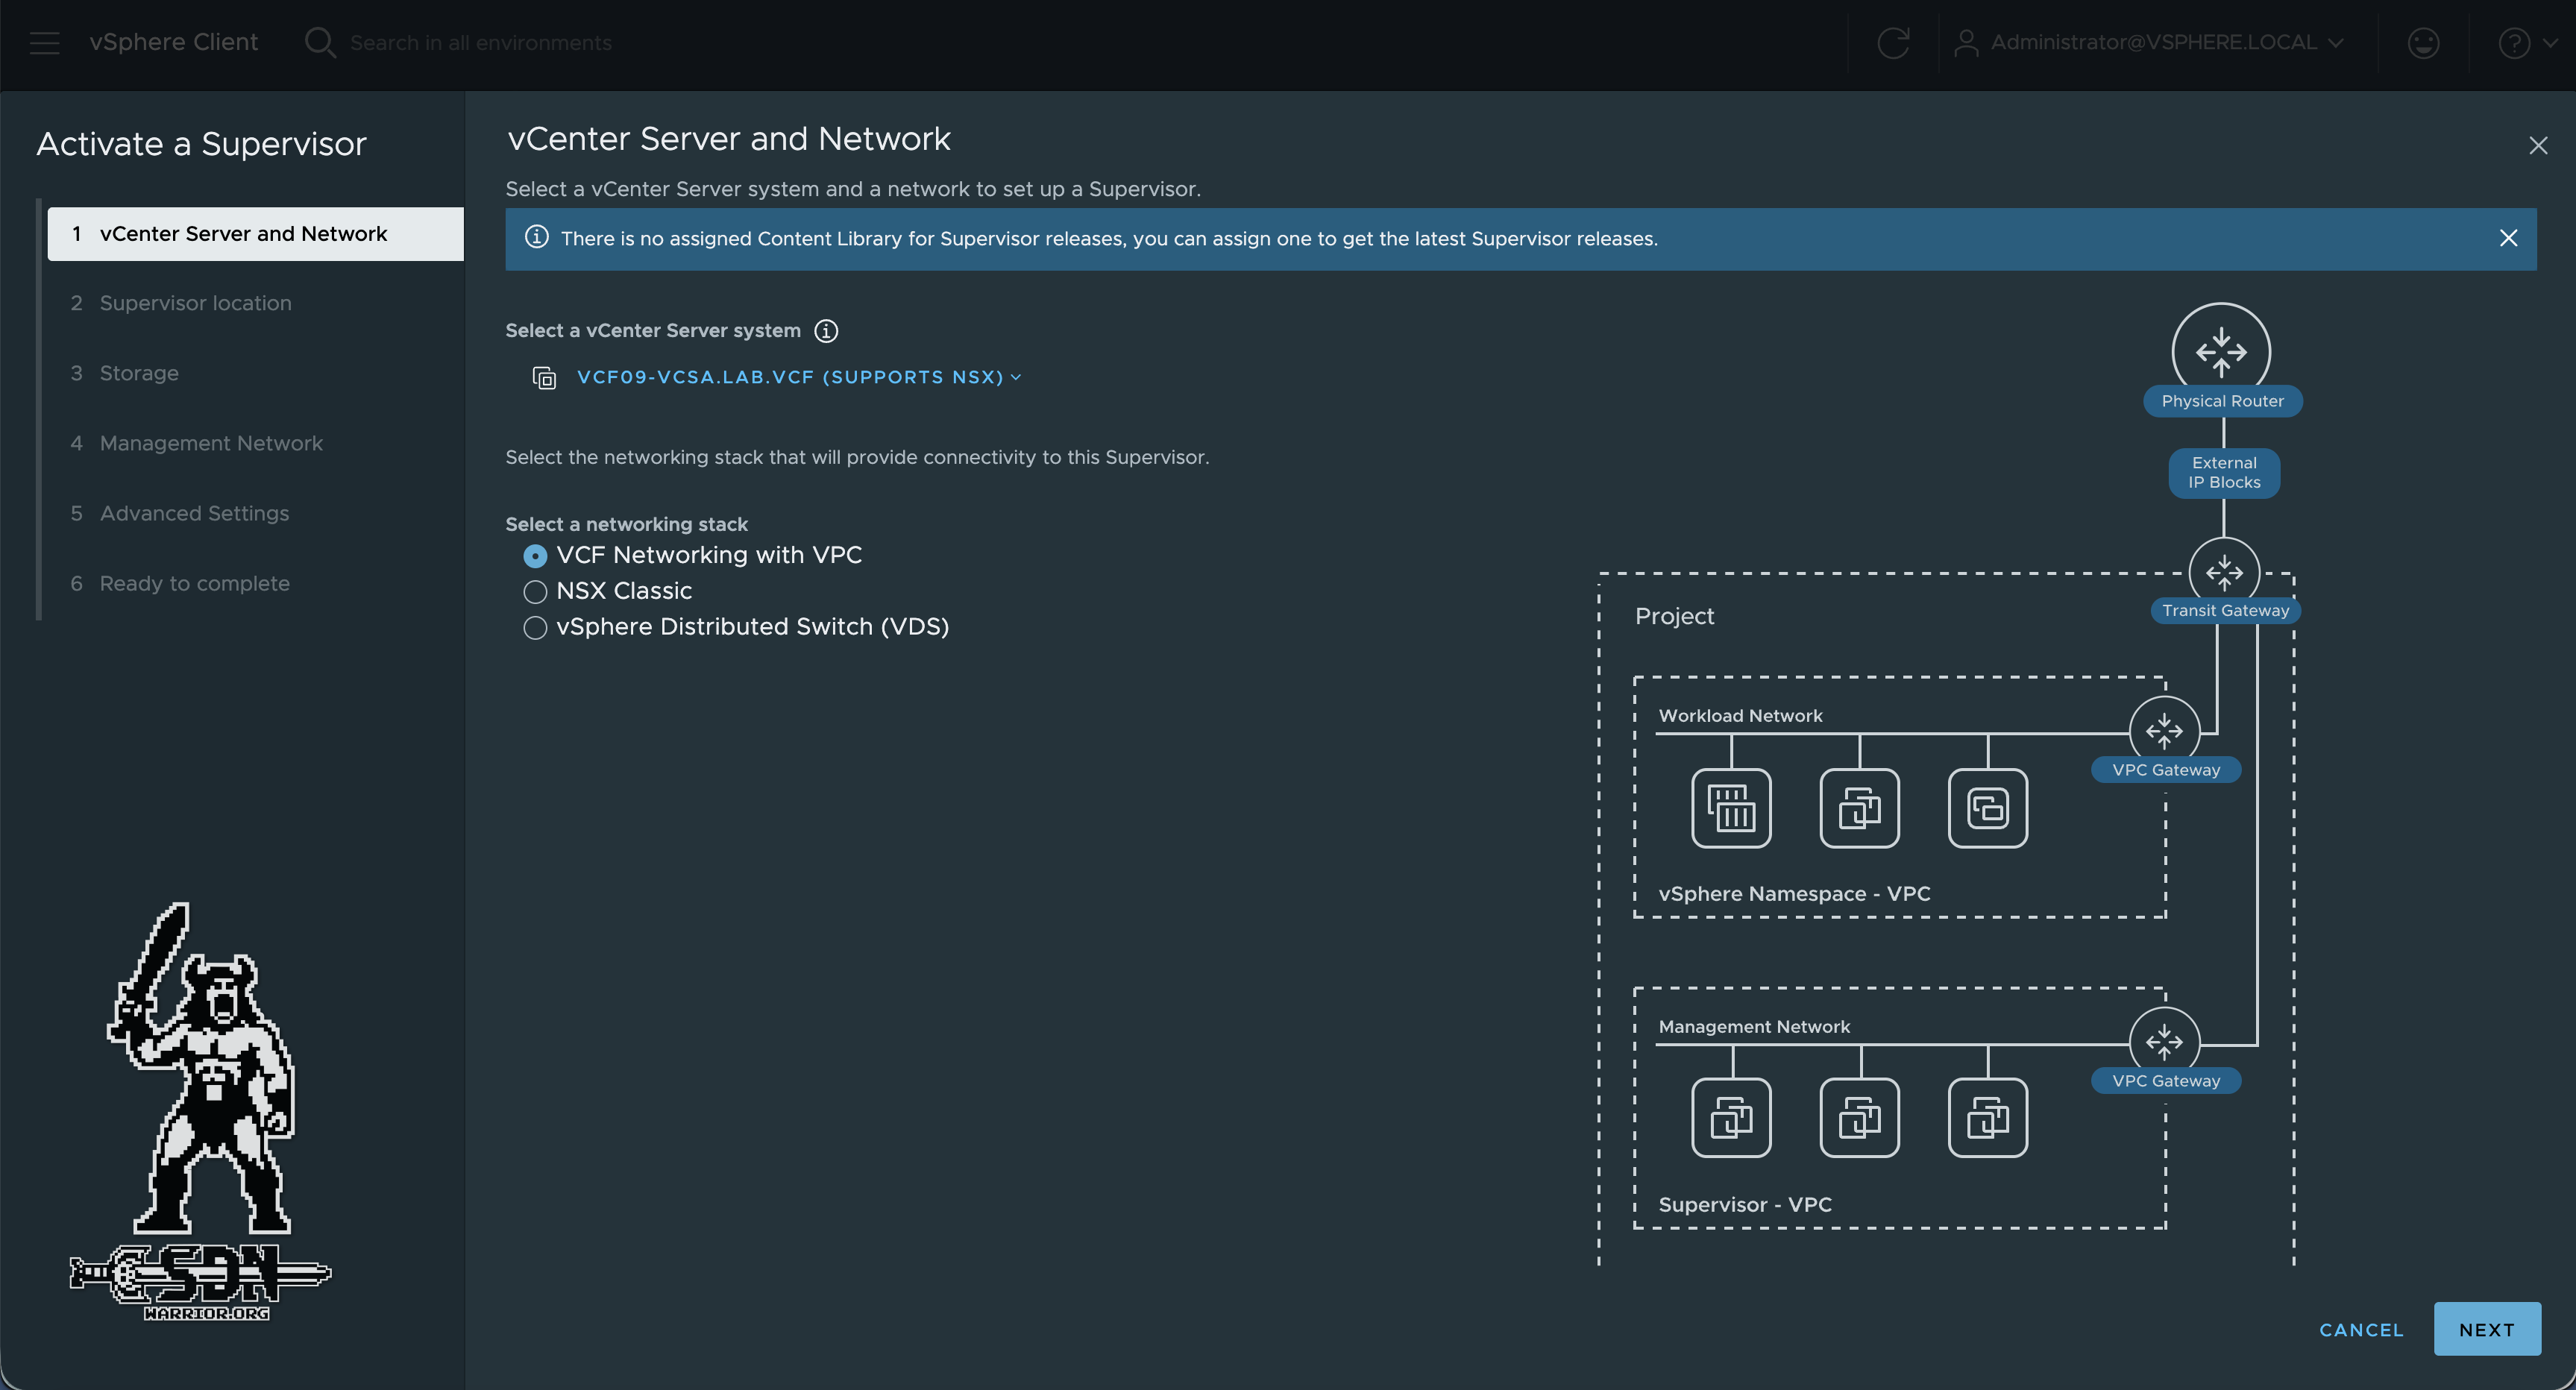Select VCF Networking with VPC option
This screenshot has width=2576, height=1390.
(535, 555)
